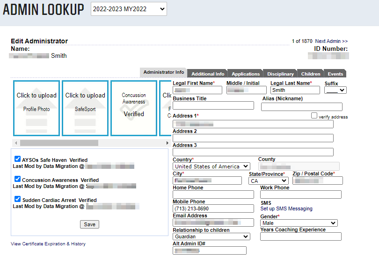Expand the Suffix dropdown
Screen dimensions: 379x257
tap(335, 90)
